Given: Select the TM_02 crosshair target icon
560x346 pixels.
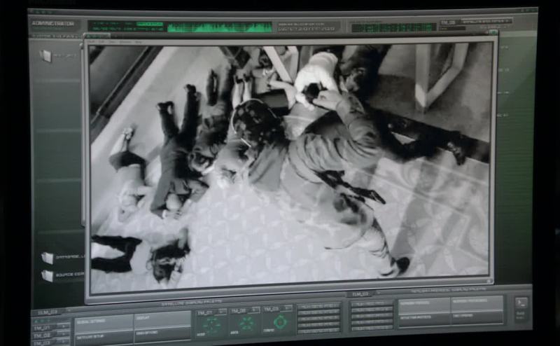Looking at the screenshot, I should (x=246, y=323).
